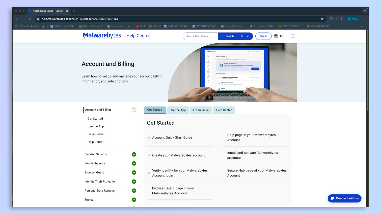This screenshot has height=214, width=381.
Task: Open the browser downloads icon
Action: (x=341, y=19)
